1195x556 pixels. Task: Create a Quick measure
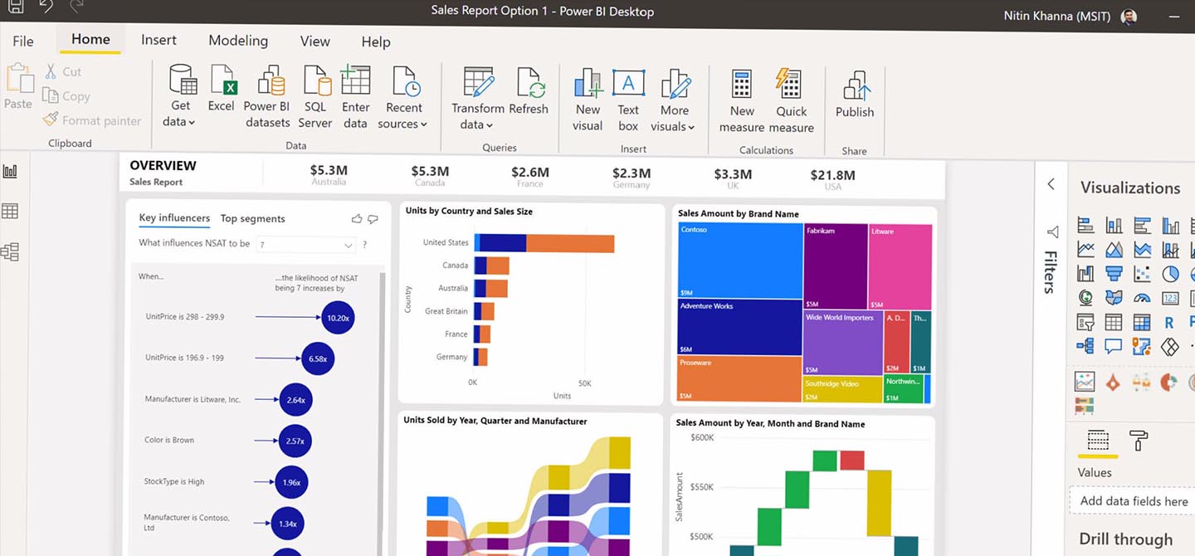pyautogui.click(x=791, y=101)
